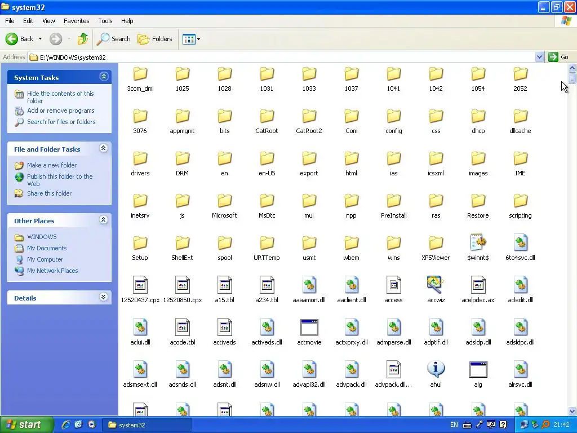This screenshot has height=433, width=577.
Task: Open the Edit menu
Action: tap(28, 21)
